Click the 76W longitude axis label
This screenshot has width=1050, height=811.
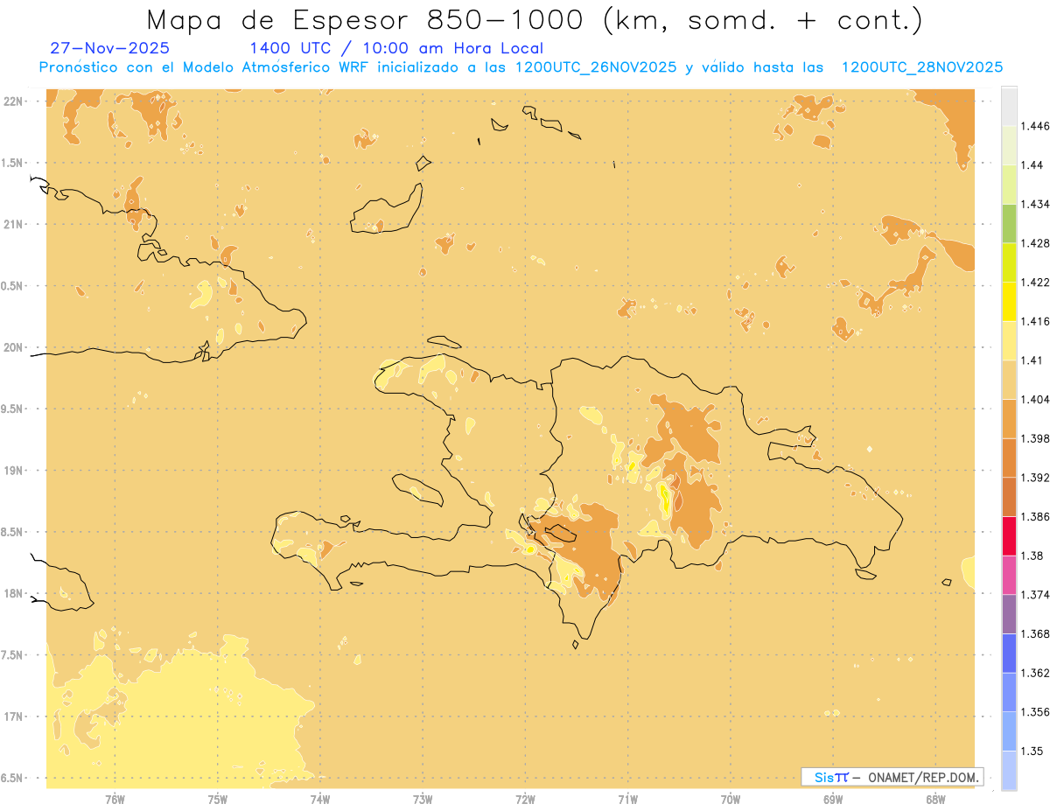[x=115, y=799]
